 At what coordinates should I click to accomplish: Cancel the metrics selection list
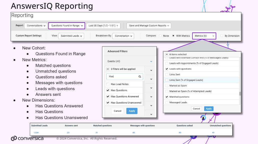click(x=196, y=109)
